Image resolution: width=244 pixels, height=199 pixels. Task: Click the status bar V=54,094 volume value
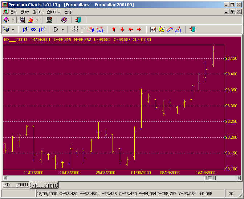(147, 194)
